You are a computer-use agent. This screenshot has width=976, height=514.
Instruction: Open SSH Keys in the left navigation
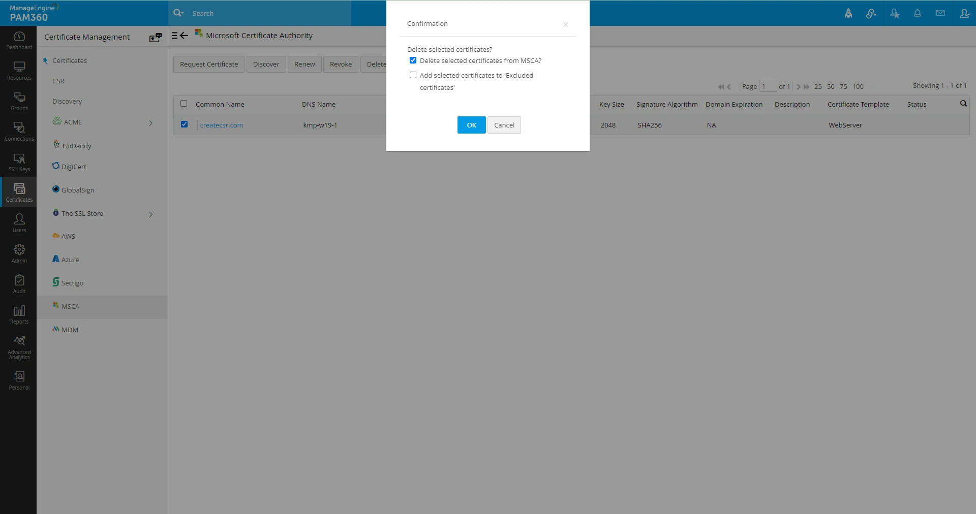(x=19, y=163)
